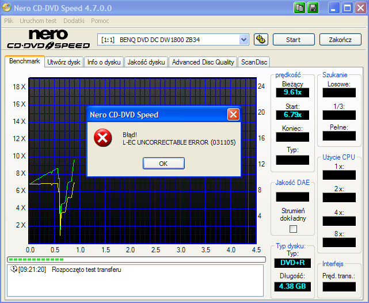
Task: Click the Jakość DAE value field
Action: (x=292, y=197)
